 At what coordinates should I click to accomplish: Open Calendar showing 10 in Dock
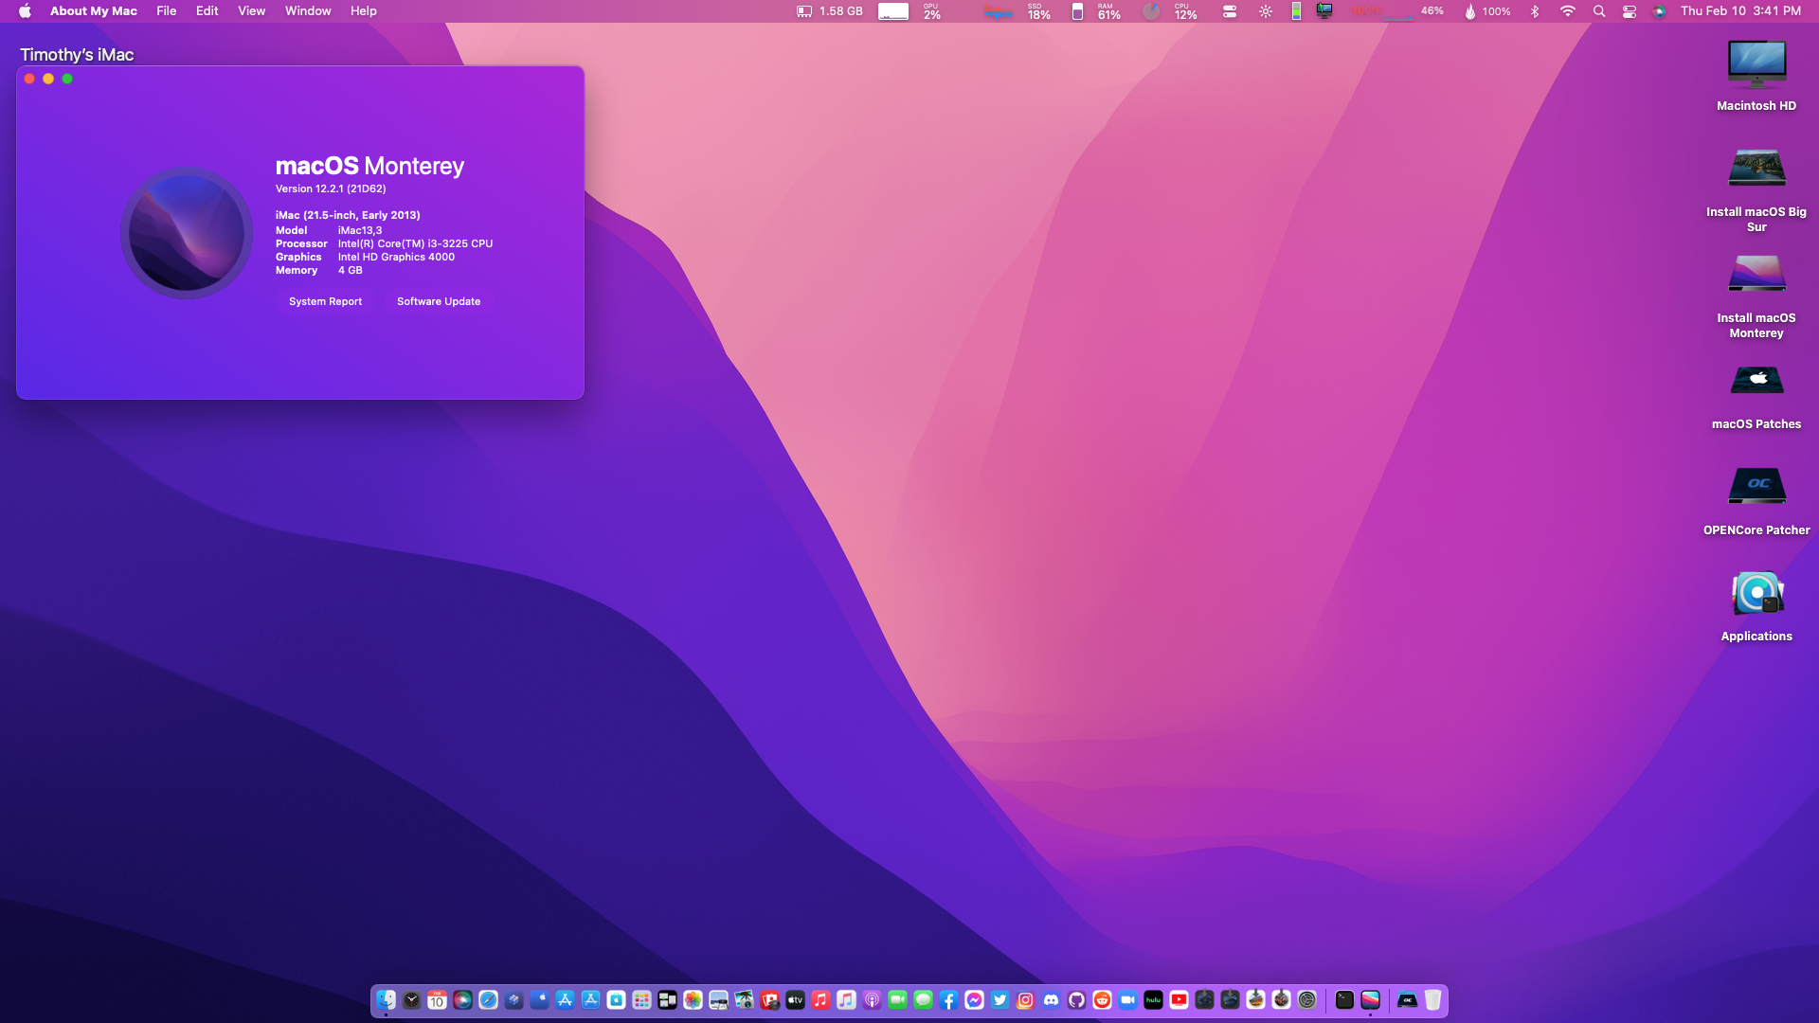pyautogui.click(x=437, y=999)
